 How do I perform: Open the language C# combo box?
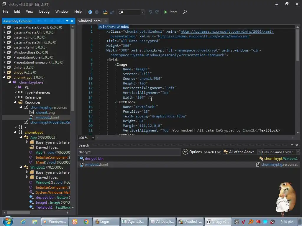coord(131,12)
